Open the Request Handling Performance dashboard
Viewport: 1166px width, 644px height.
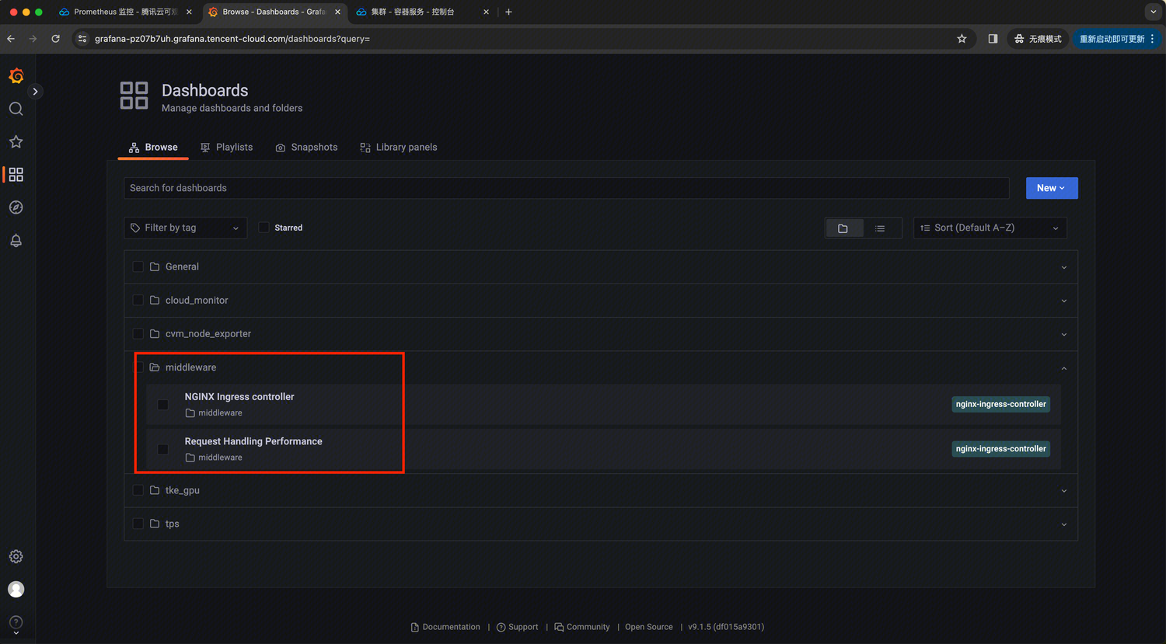coord(253,441)
